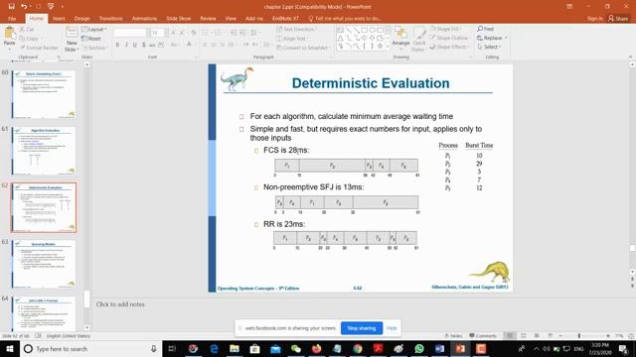Start Slide Show from status bar
Screen dimensions: 636x357
(x=550, y=335)
